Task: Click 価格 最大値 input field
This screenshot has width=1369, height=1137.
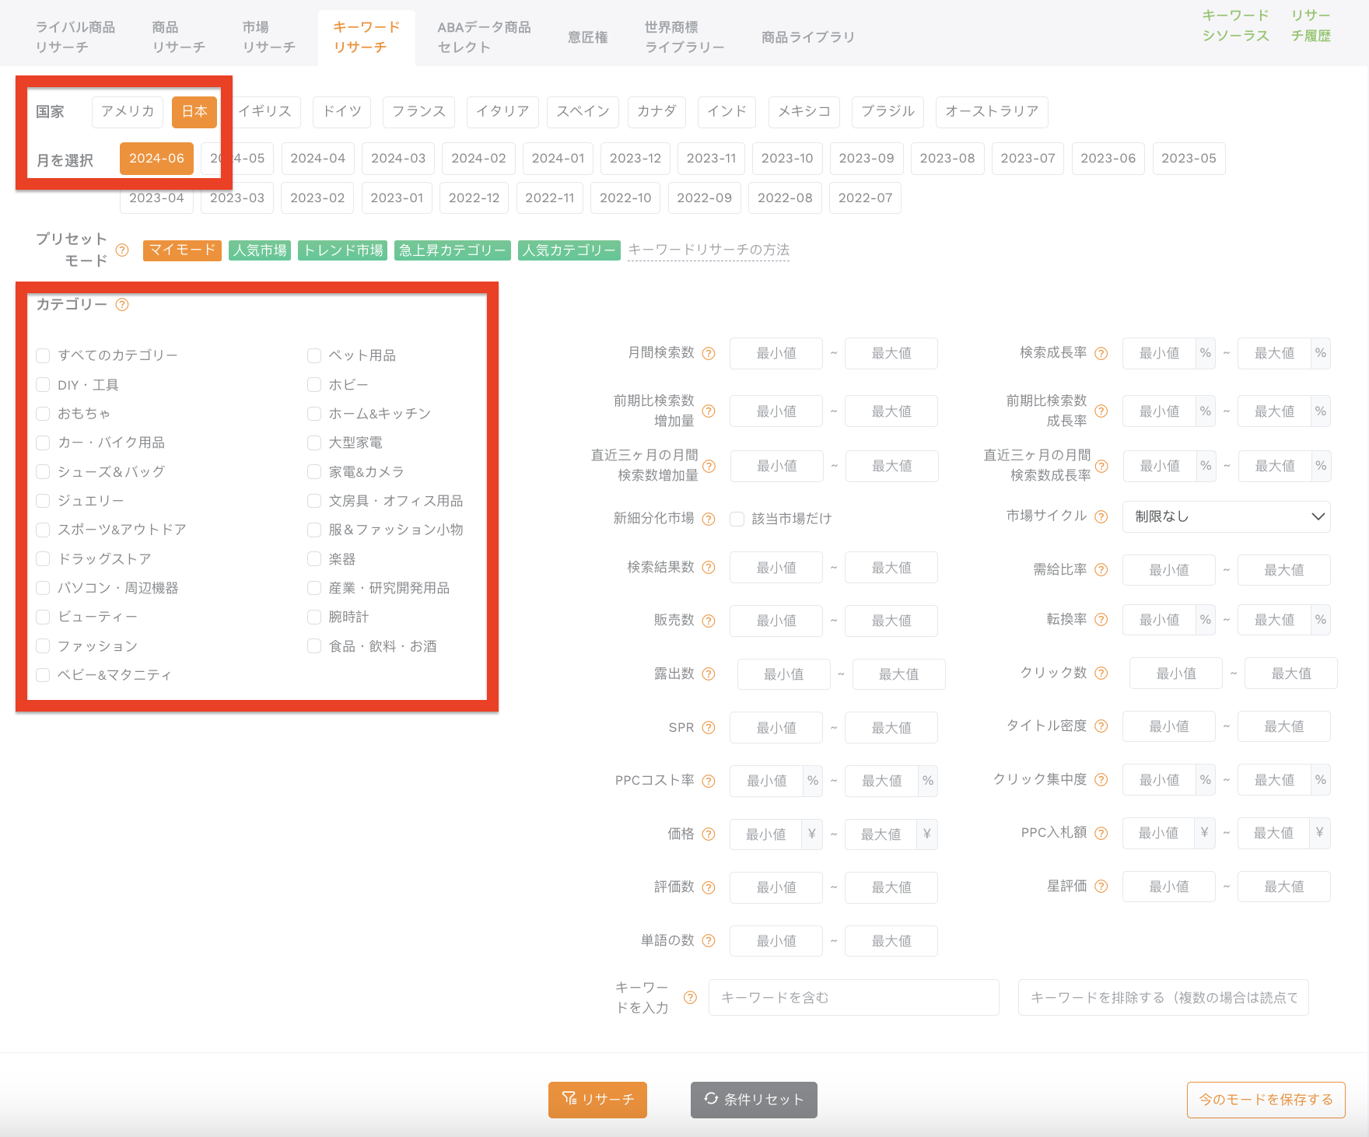Action: [881, 834]
